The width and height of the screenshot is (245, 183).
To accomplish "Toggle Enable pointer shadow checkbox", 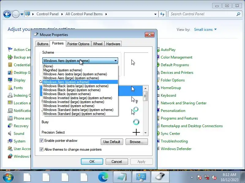I will pos(41,141).
